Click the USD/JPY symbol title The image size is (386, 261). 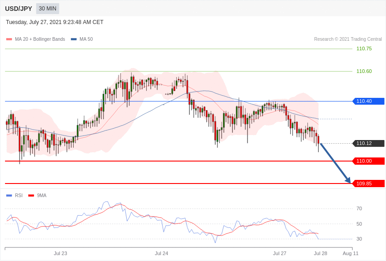19,9
